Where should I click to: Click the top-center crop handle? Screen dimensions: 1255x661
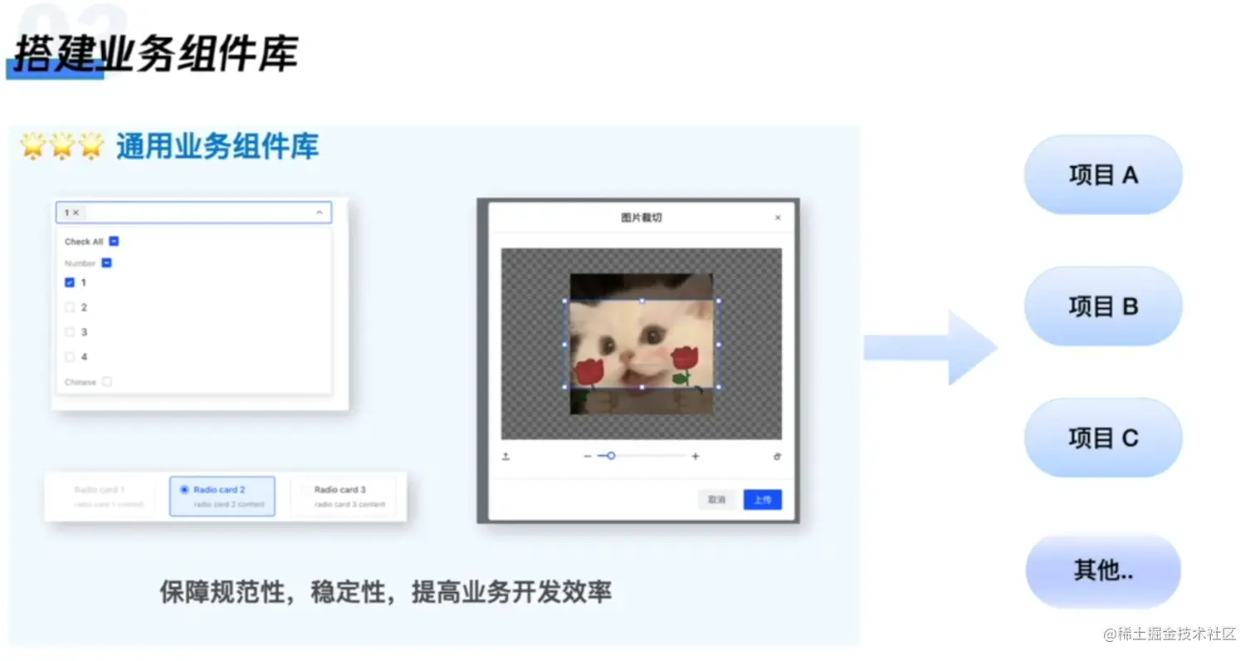point(642,301)
